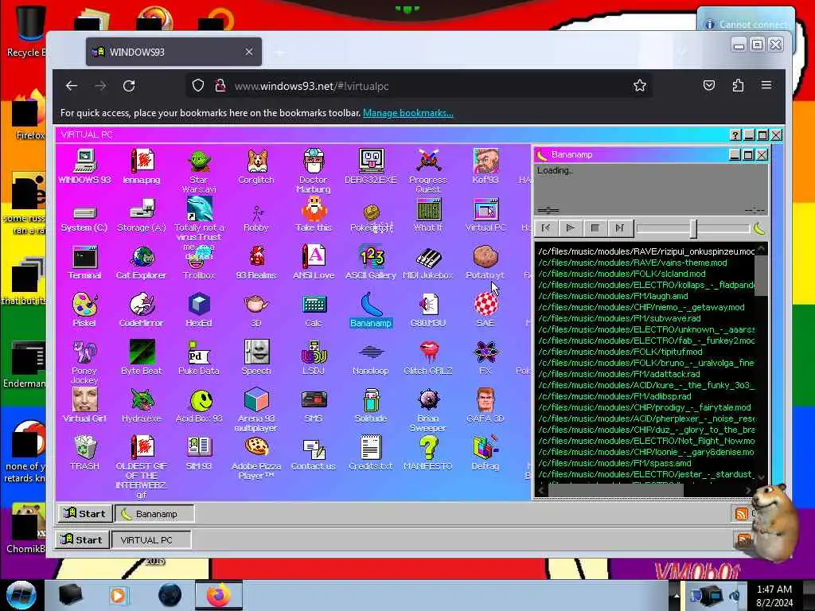Reload the page in Firefox
Screen dimensions: 815x611
pyautogui.click(x=129, y=86)
